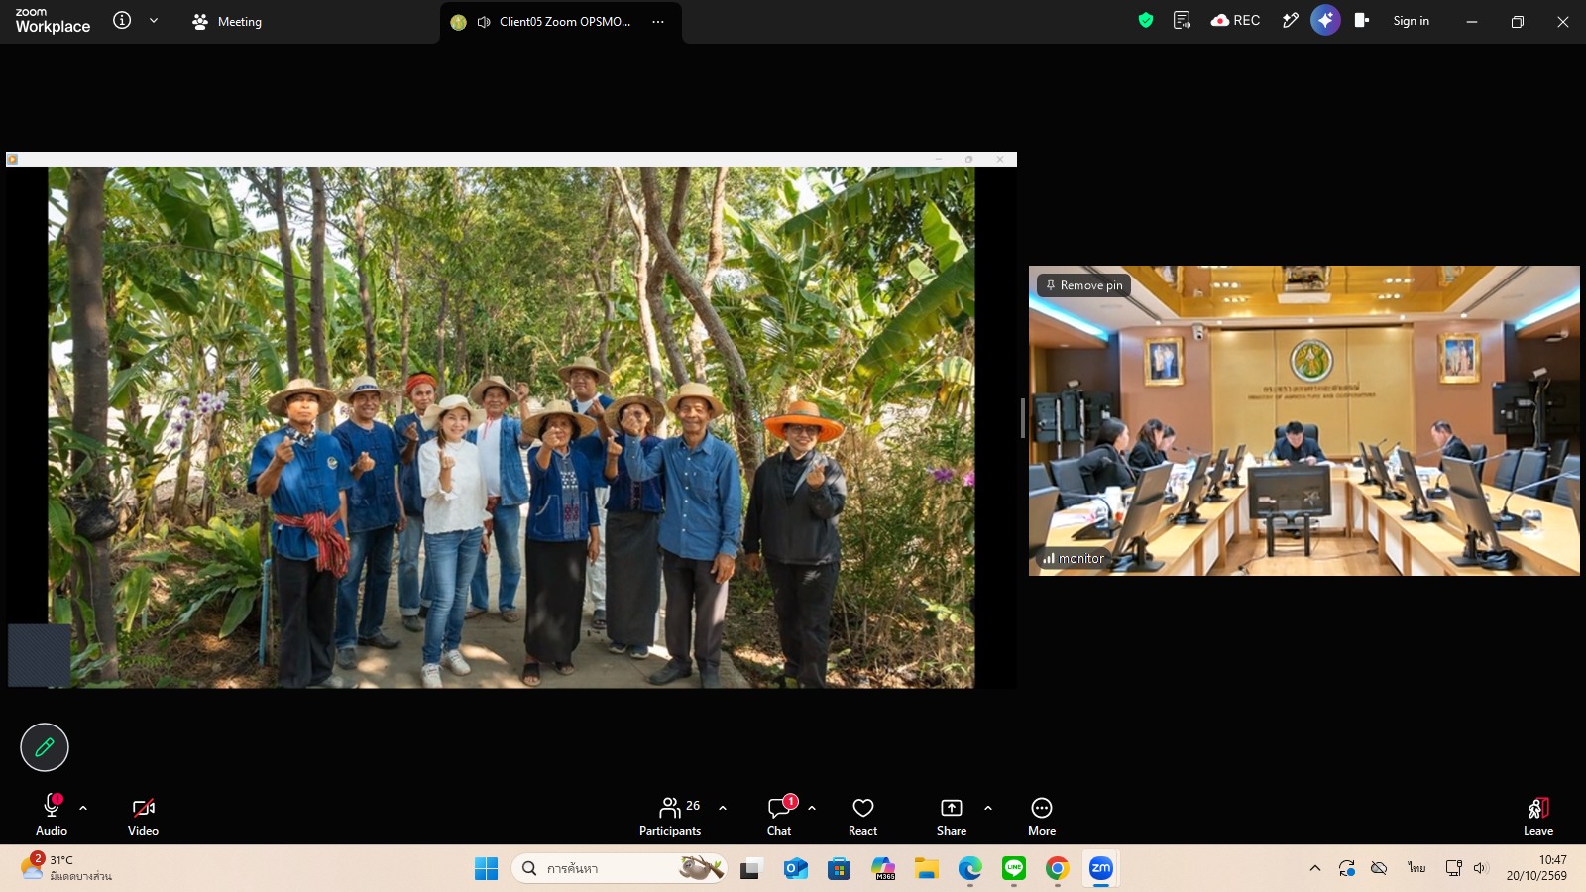Open the network display tray icon
The width and height of the screenshot is (1586, 892).
[1454, 868]
